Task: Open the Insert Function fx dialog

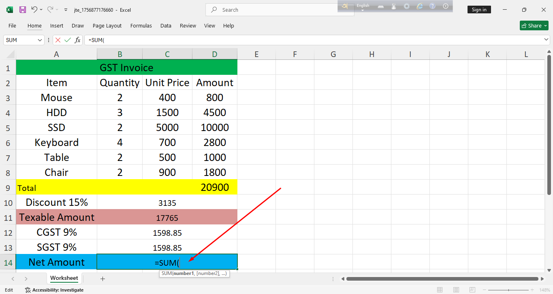Action: tap(77, 40)
